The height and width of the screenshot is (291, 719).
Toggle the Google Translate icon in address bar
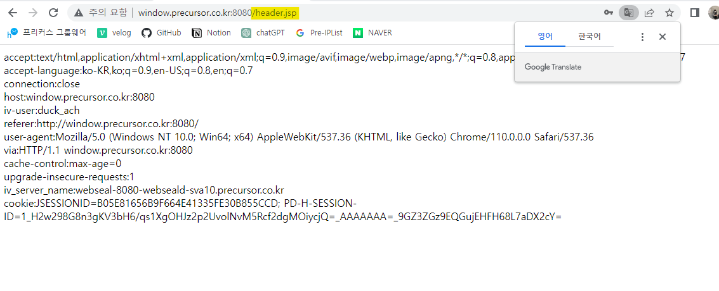(629, 13)
